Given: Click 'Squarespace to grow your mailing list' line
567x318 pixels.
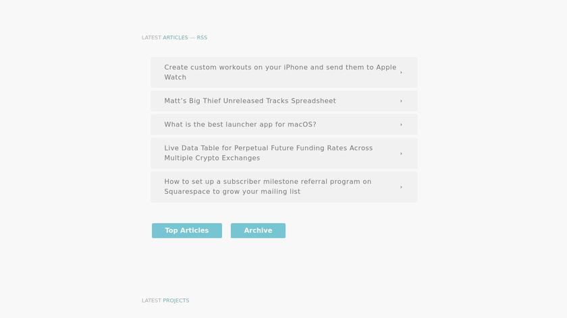Looking at the screenshot, I should click(x=232, y=192).
